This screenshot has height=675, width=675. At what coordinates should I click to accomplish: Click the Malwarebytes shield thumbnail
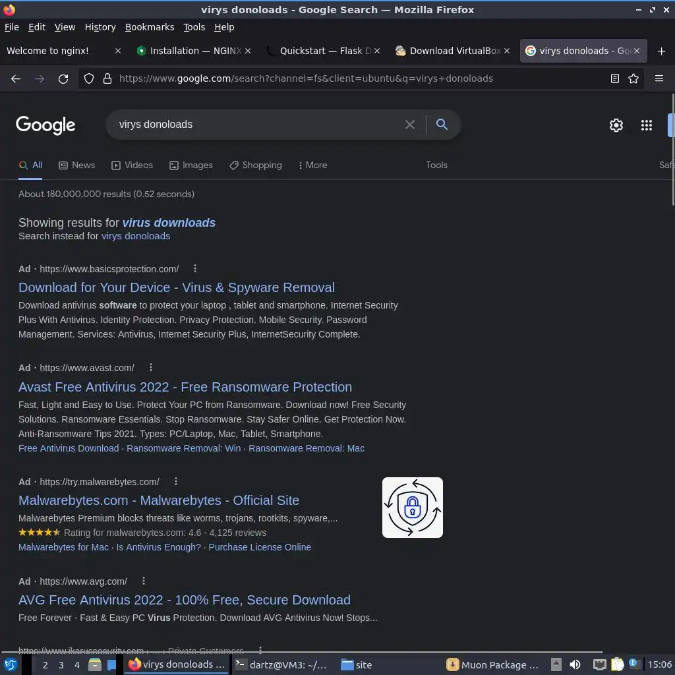[x=413, y=508]
